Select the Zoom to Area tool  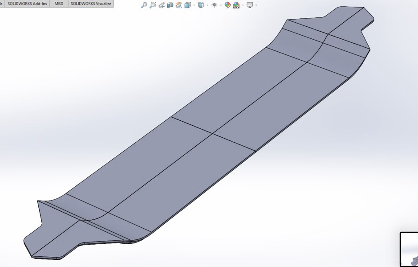tap(153, 5)
